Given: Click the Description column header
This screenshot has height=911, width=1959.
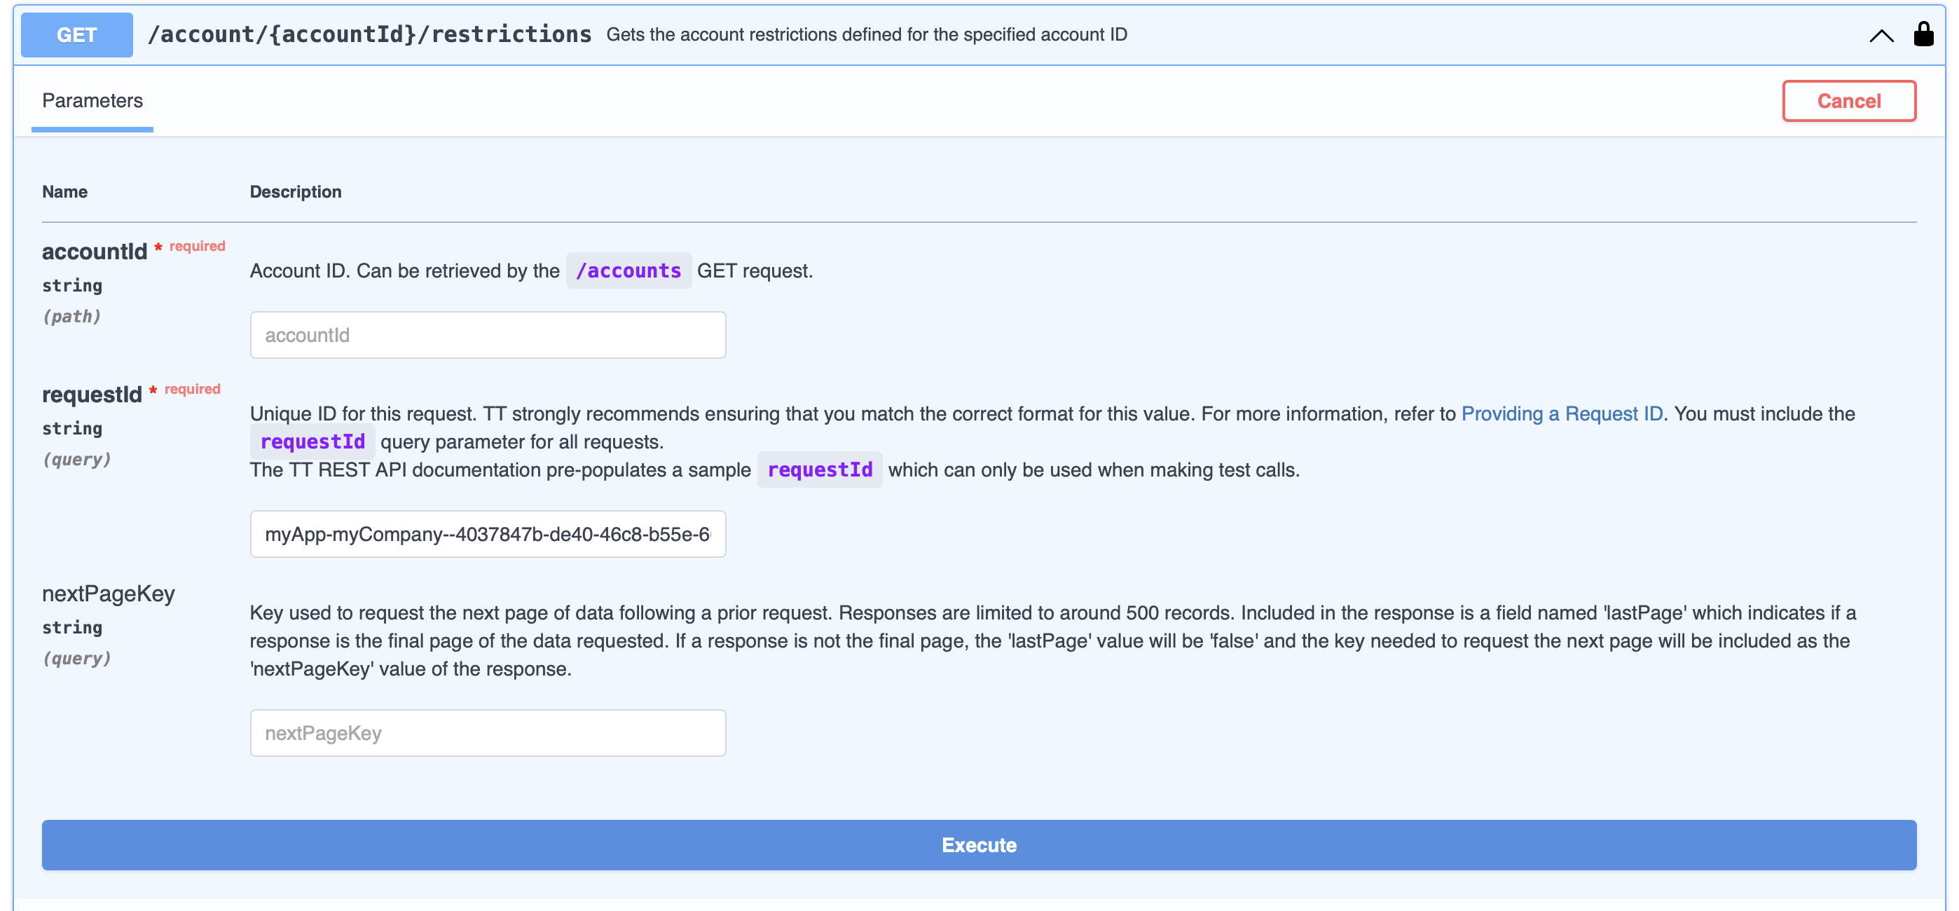Looking at the screenshot, I should [296, 191].
